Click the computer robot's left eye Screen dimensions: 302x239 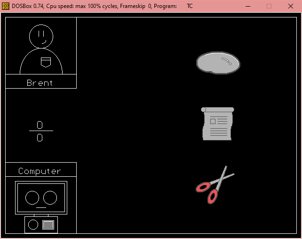pos(32,198)
